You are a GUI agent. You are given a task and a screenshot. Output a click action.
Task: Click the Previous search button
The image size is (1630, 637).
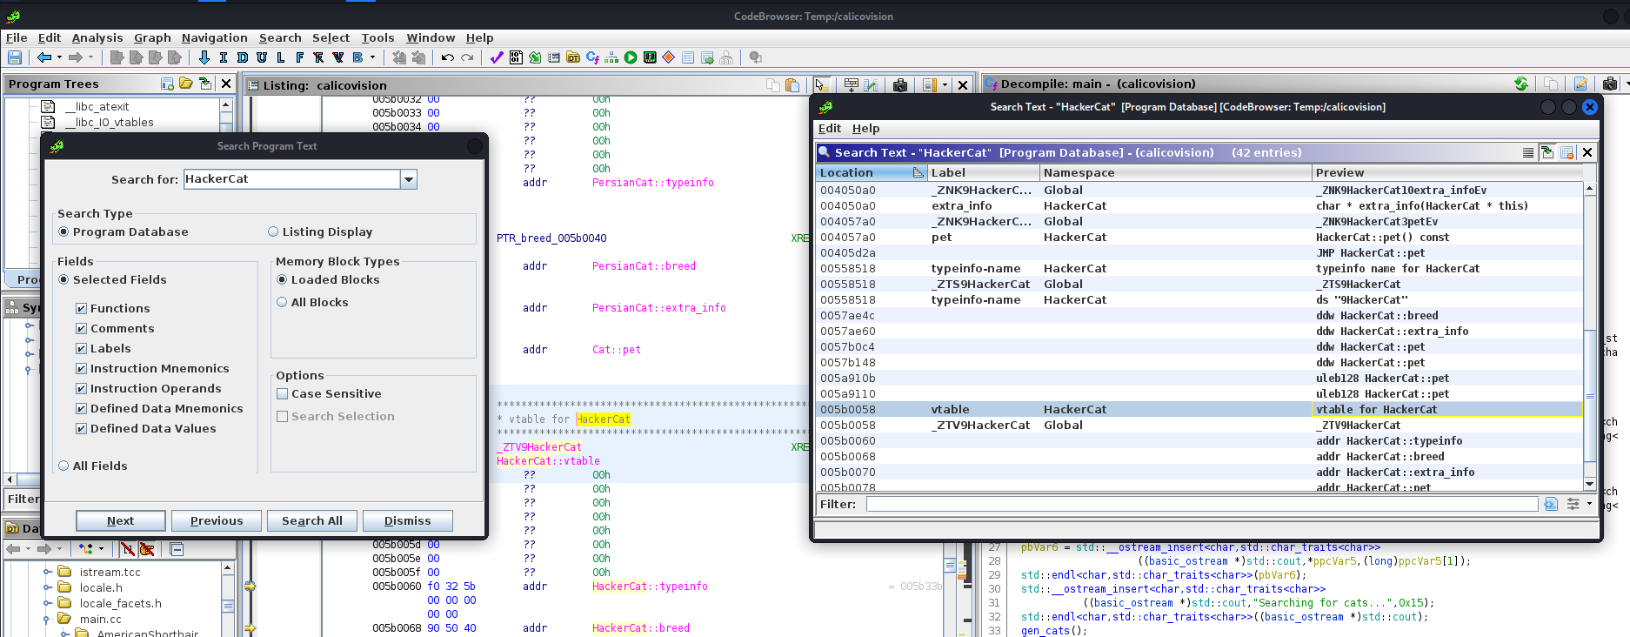[x=217, y=520]
